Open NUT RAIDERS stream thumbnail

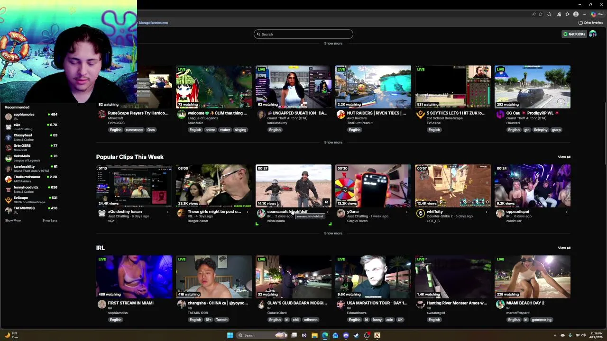point(373,87)
